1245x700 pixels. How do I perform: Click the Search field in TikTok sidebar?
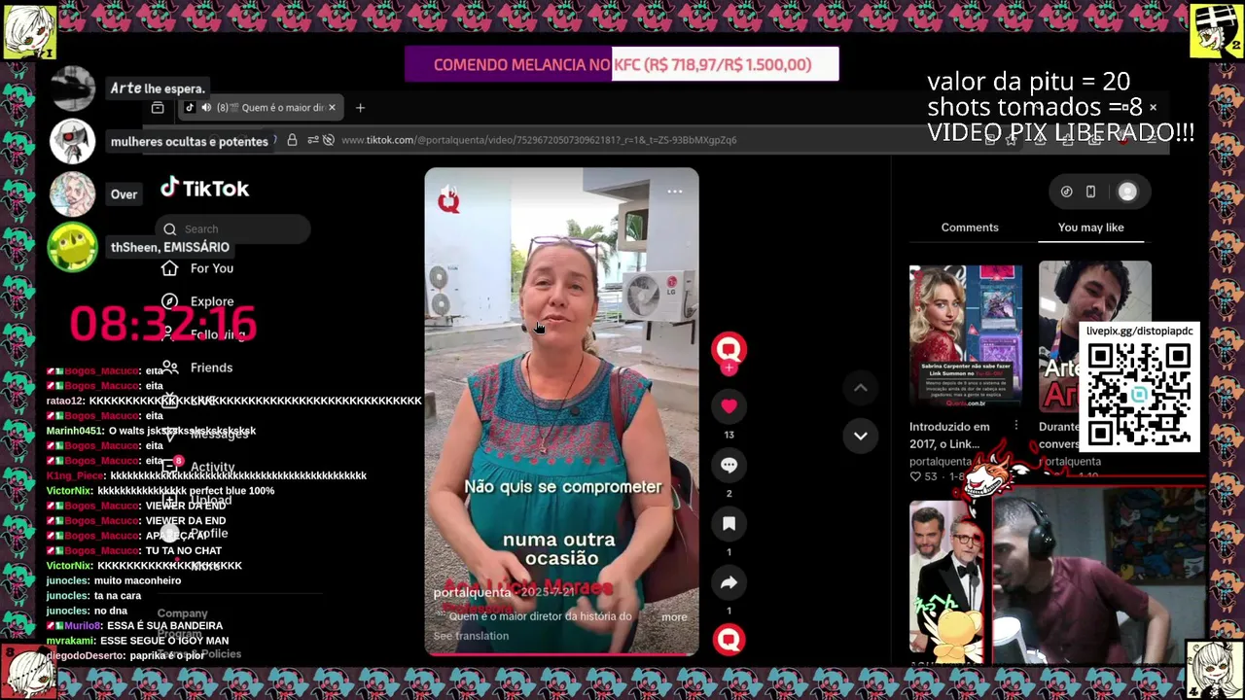(x=232, y=228)
